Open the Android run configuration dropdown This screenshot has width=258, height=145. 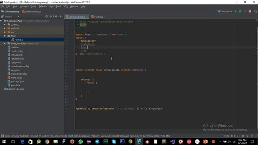(225, 11)
